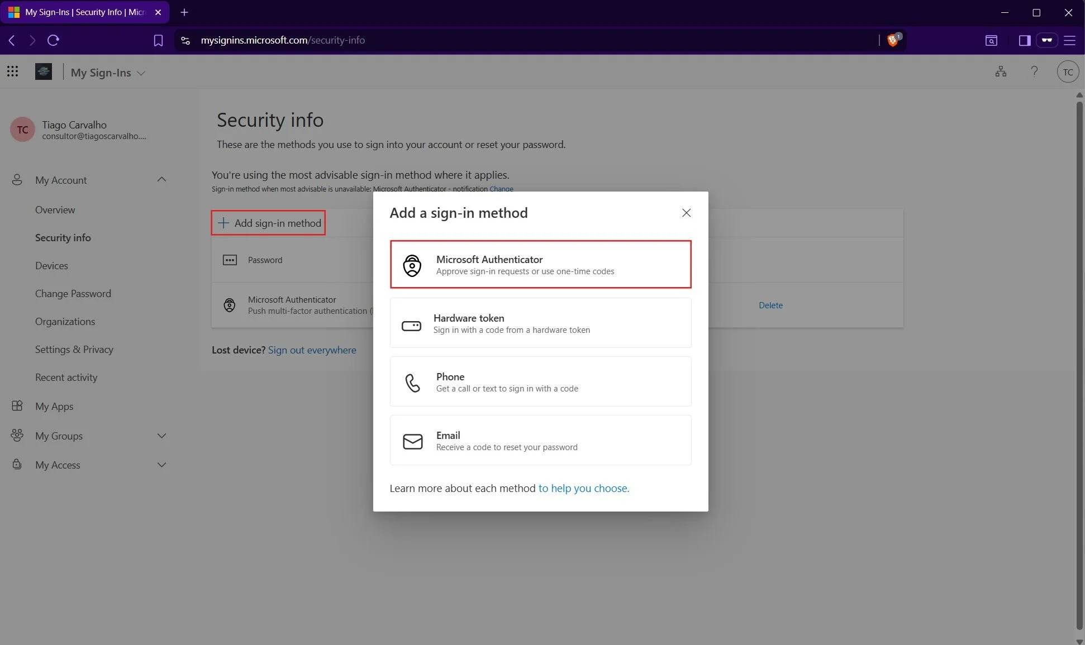View Recent activity in sidebar
The width and height of the screenshot is (1085, 645).
(66, 378)
